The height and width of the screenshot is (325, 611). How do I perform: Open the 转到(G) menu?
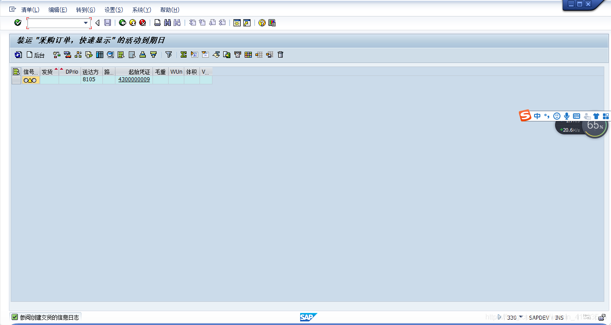click(85, 10)
